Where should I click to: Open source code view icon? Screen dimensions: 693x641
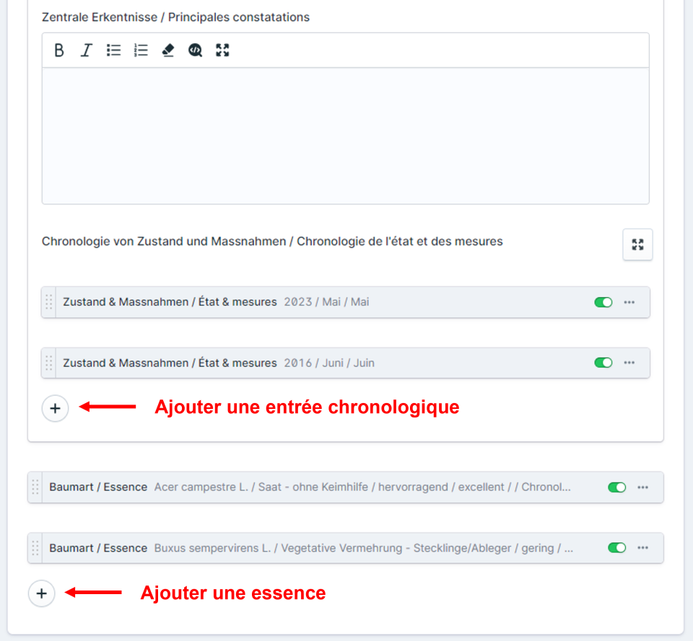click(x=195, y=50)
